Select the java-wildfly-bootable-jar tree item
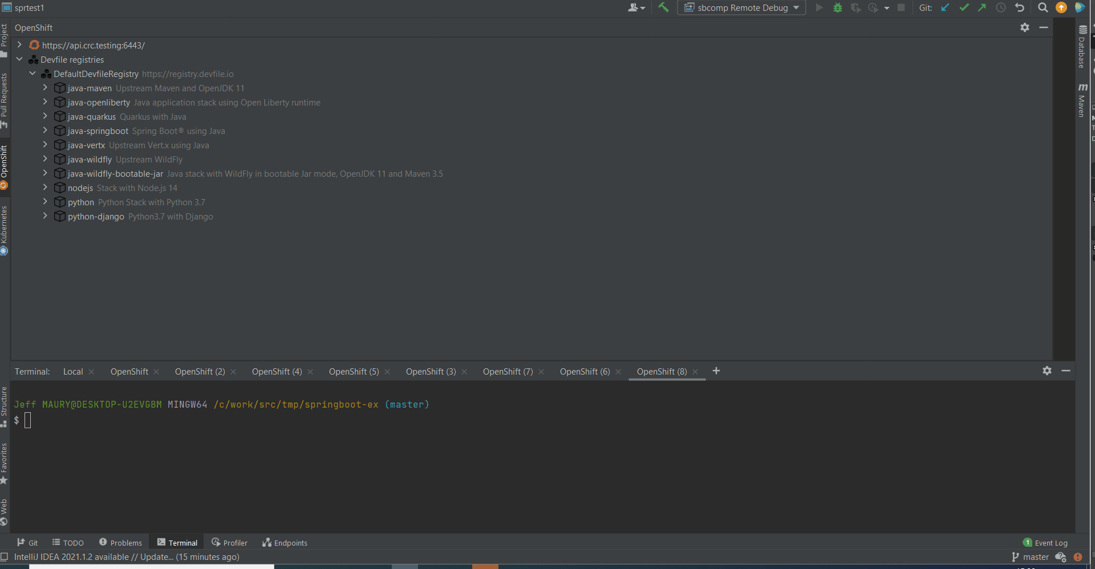This screenshot has width=1095, height=569. (248, 174)
